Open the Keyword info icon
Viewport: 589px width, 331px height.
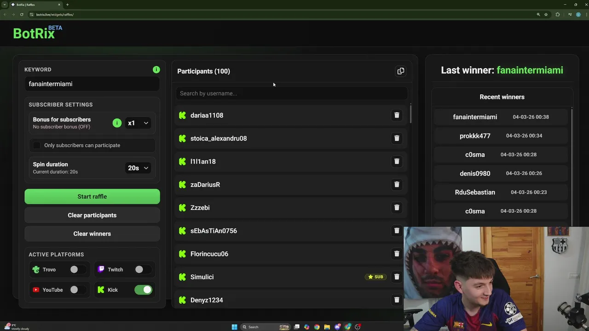click(x=156, y=69)
